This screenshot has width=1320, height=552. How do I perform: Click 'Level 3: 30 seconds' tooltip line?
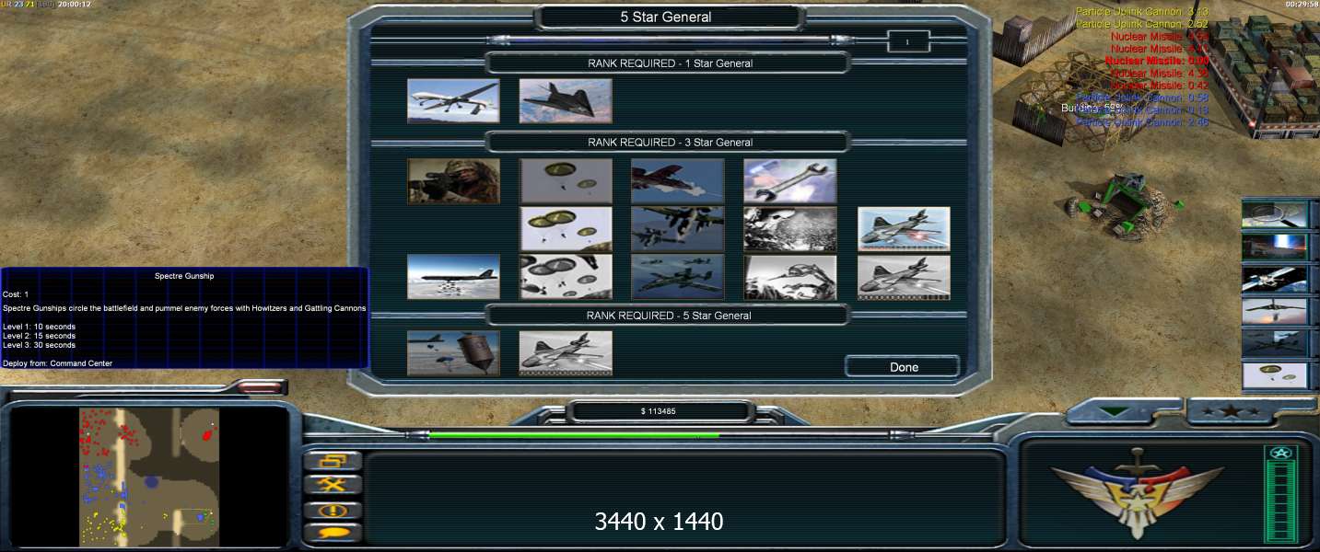pos(40,345)
